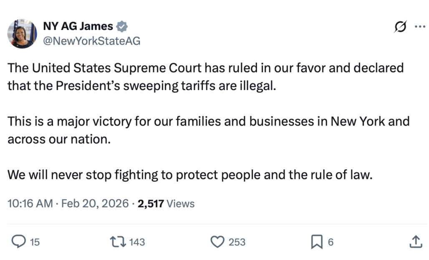
Task: Click the bookmark count of 6
Action: coord(331,242)
